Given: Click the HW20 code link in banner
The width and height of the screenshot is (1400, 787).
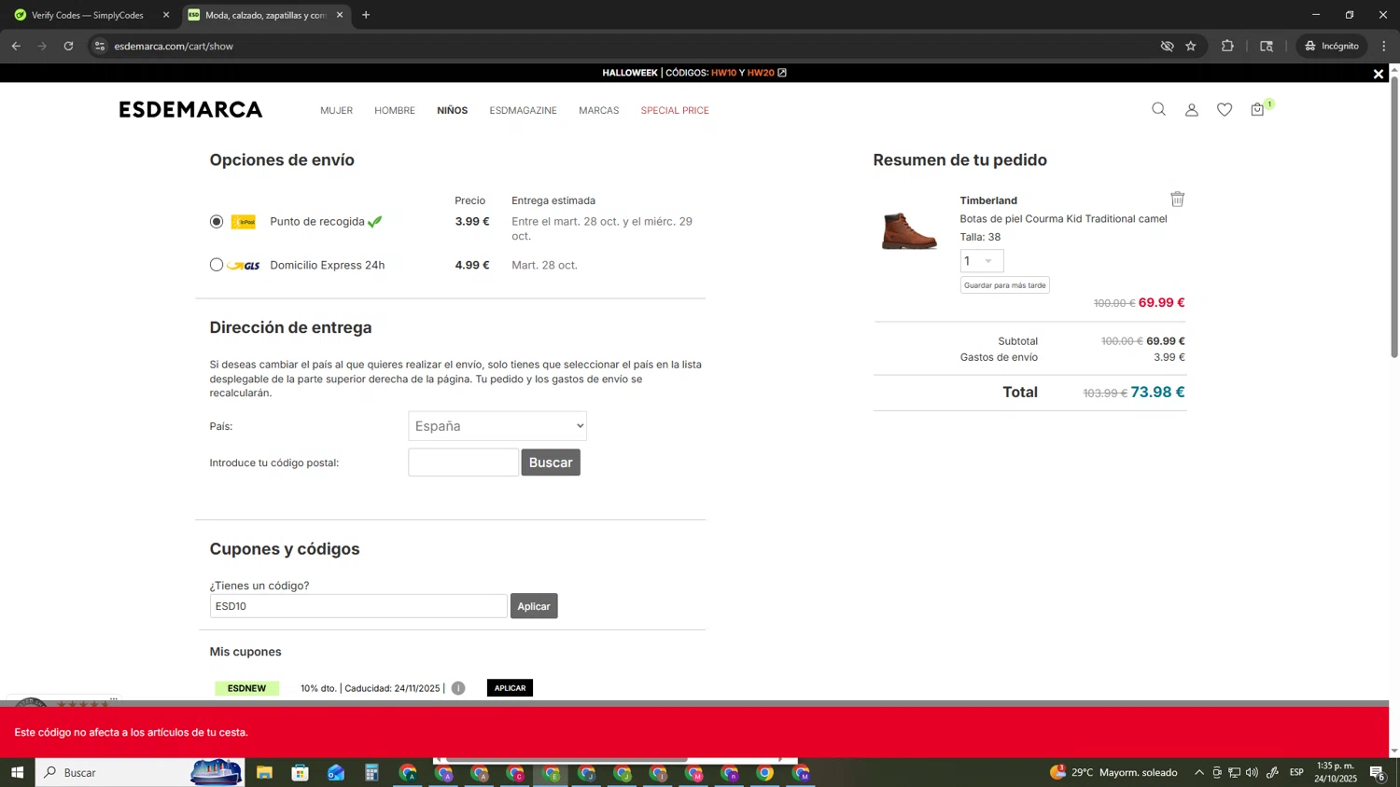Looking at the screenshot, I should point(761,73).
